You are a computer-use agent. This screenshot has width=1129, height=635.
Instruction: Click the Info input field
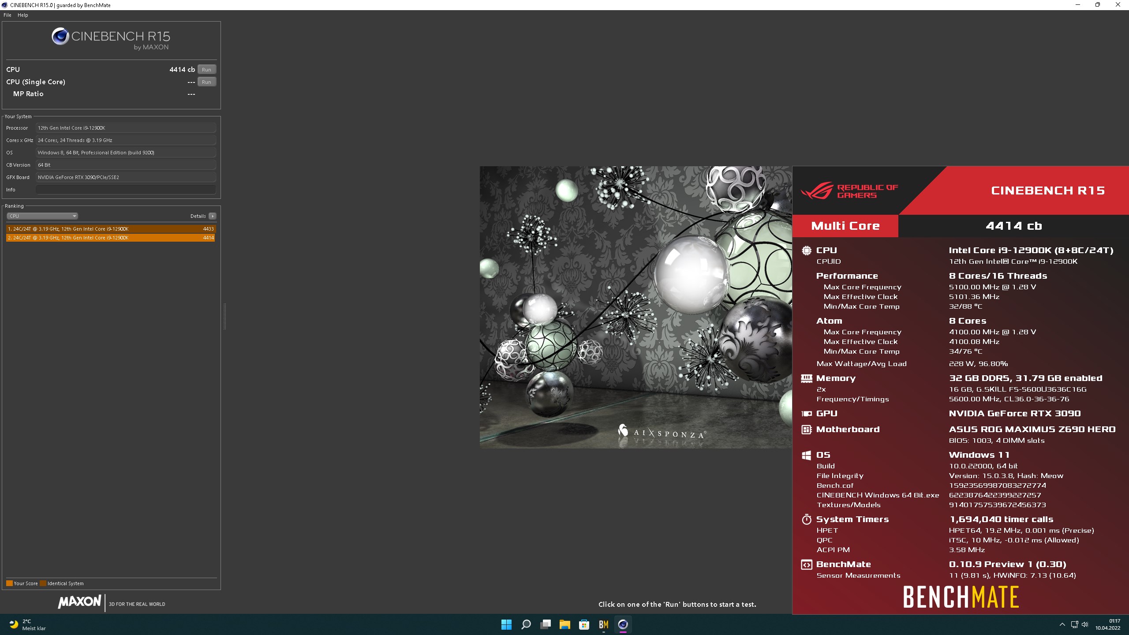coord(126,190)
